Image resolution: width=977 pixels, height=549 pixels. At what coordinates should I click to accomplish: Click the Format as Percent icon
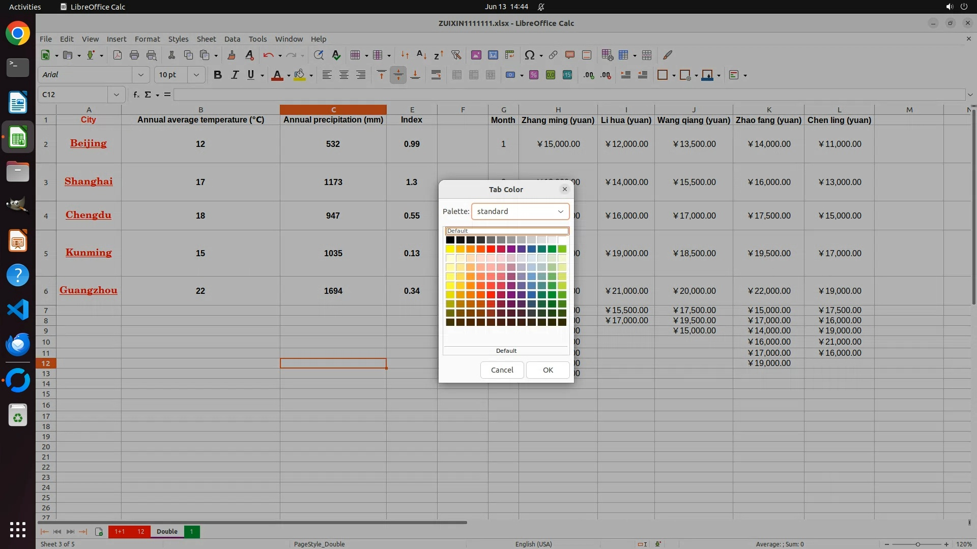(533, 75)
